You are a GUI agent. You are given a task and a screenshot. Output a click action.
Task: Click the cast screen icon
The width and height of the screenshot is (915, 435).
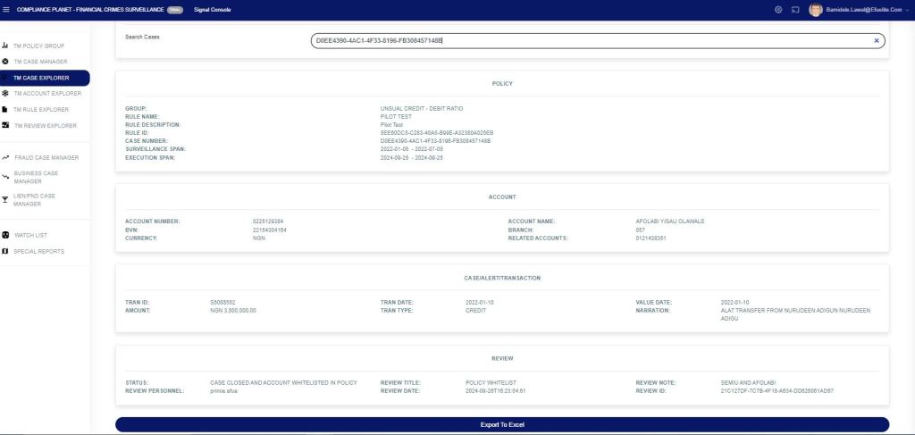pyautogui.click(x=795, y=9)
